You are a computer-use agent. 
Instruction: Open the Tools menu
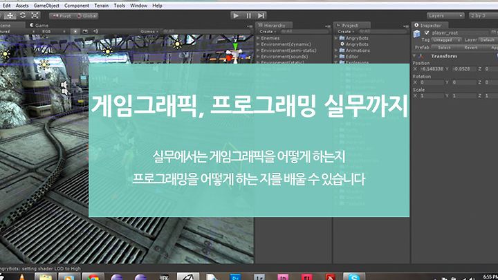point(120,6)
